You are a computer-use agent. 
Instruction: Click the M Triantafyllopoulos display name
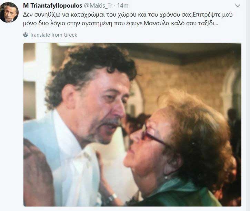click(53, 6)
